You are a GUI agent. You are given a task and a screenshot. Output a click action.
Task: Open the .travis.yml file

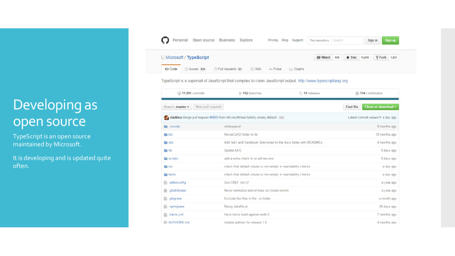(176, 215)
